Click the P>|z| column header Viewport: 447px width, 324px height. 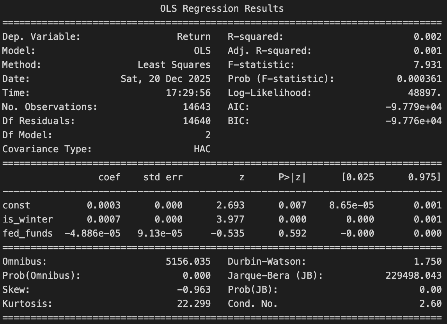coord(292,177)
